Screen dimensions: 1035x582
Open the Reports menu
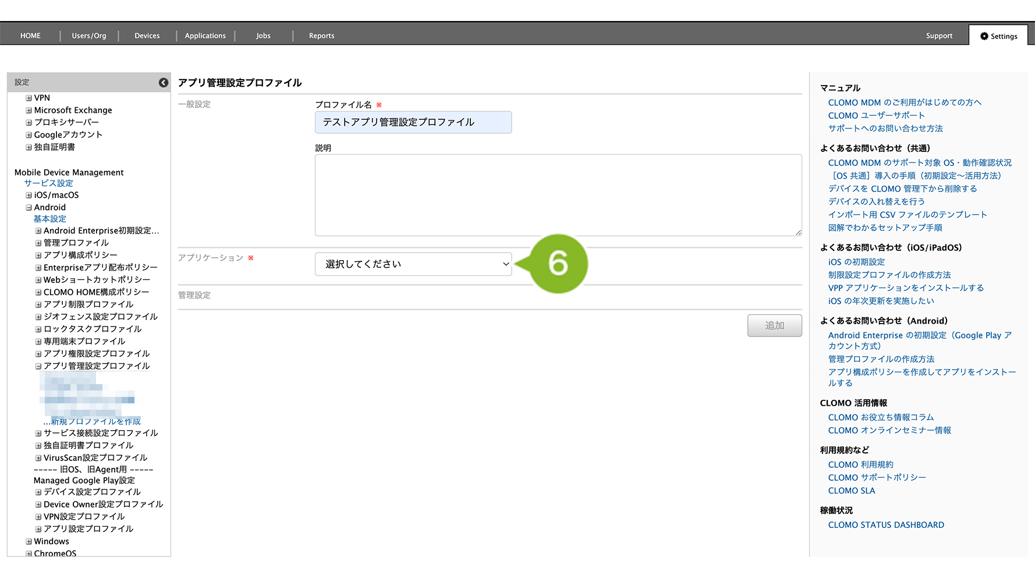(321, 36)
